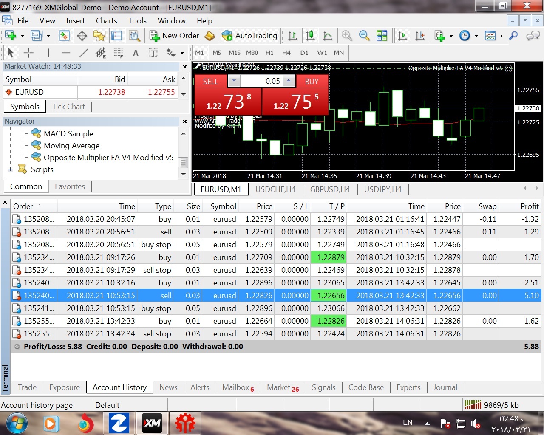Open the Charts menu

click(x=106, y=20)
